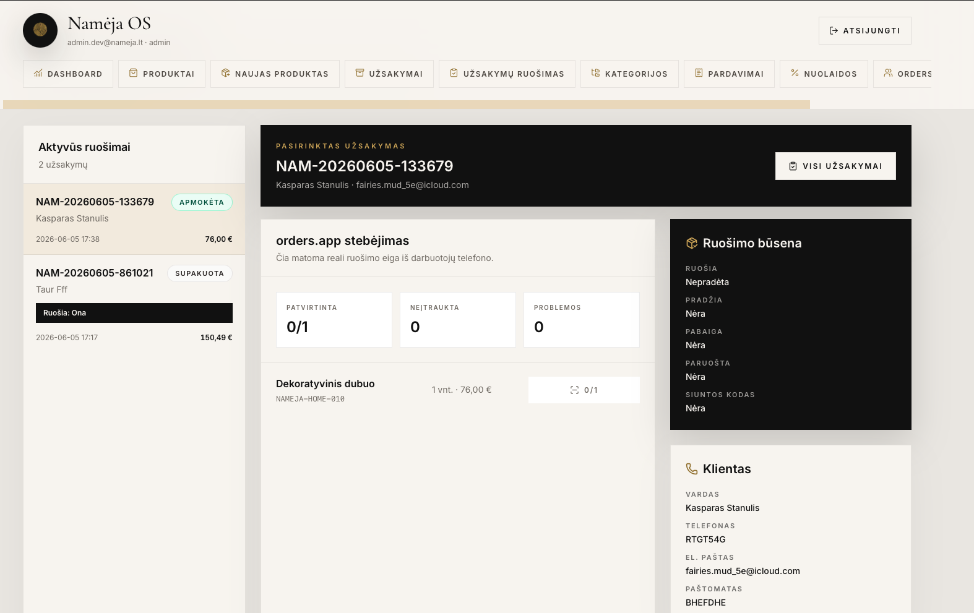Click the Ruošia: Ona black bar
Viewport: 974px width, 613px height.
[134, 313]
